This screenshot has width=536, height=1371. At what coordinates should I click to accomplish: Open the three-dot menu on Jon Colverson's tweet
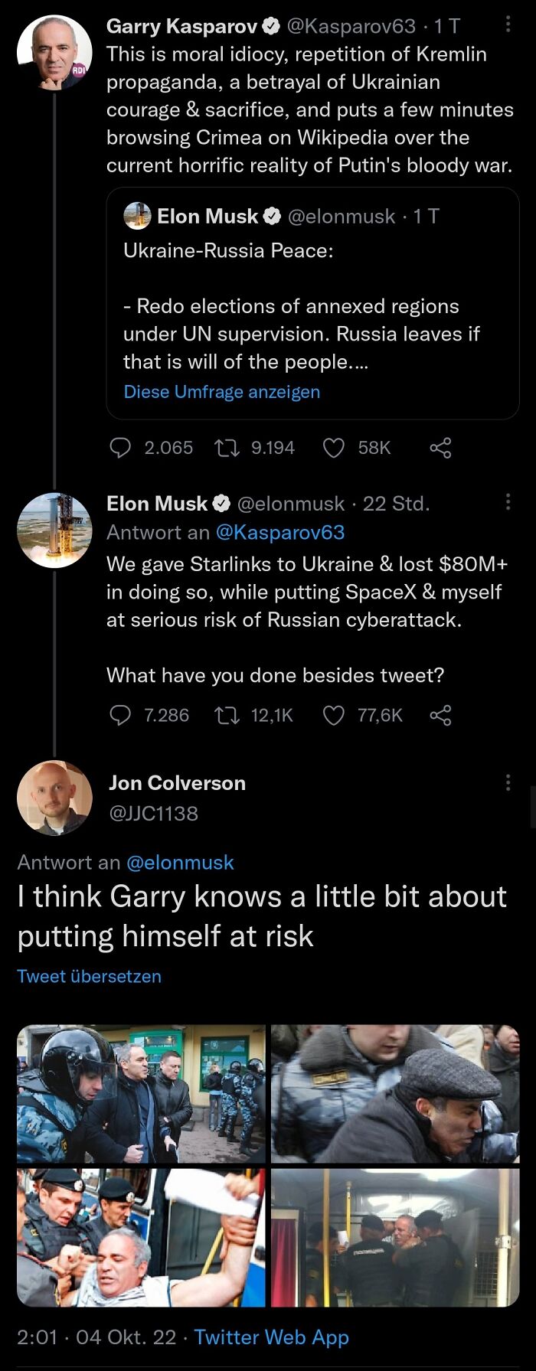[508, 782]
